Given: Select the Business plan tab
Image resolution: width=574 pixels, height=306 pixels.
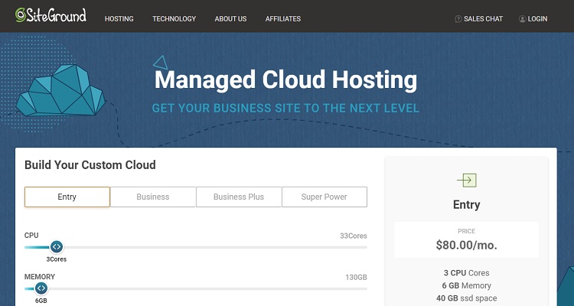Looking at the screenshot, I should pos(153,197).
